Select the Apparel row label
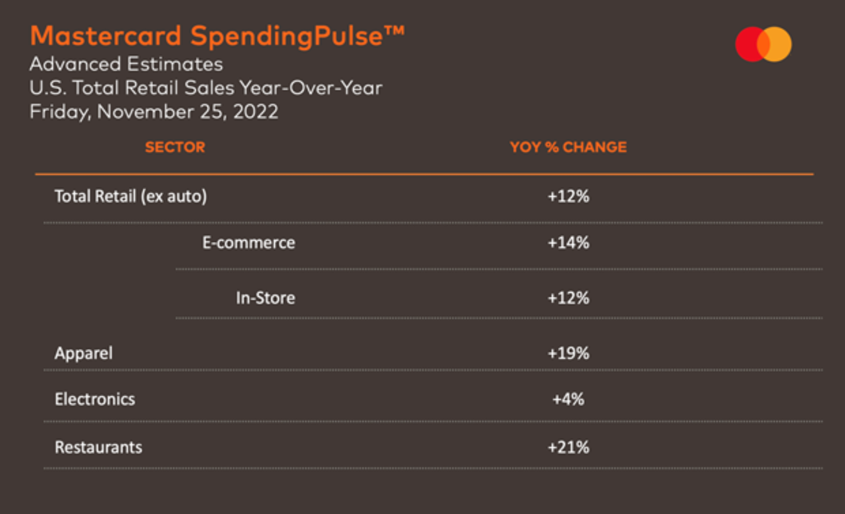This screenshot has width=845, height=514. (x=83, y=353)
